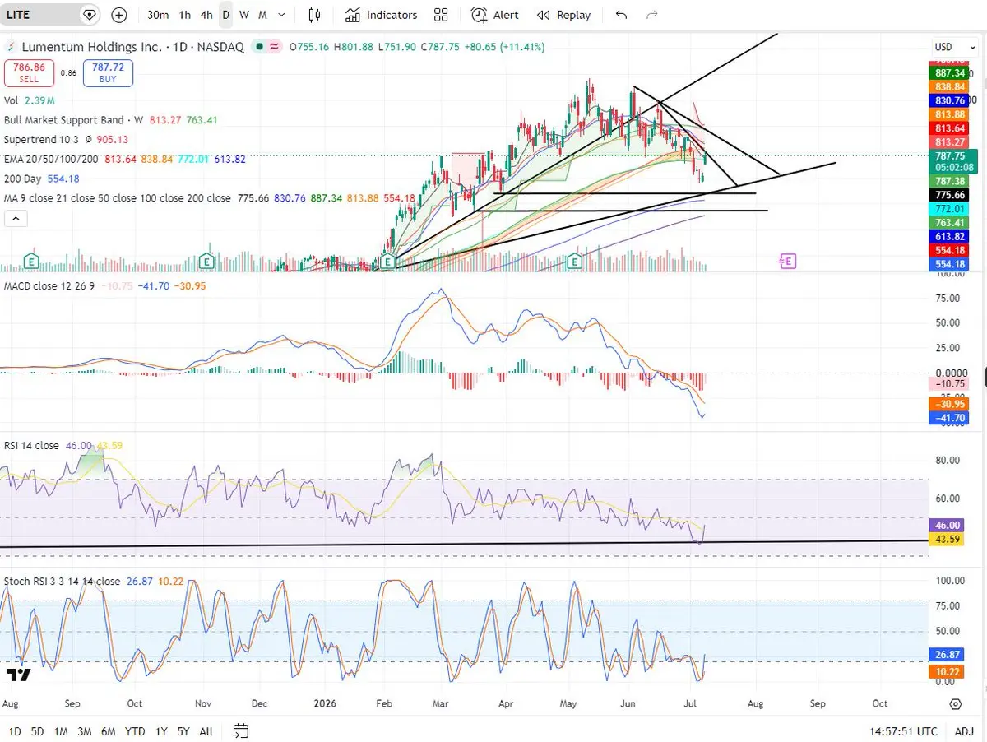
Task: Start bar Replay mode
Action: point(563,15)
